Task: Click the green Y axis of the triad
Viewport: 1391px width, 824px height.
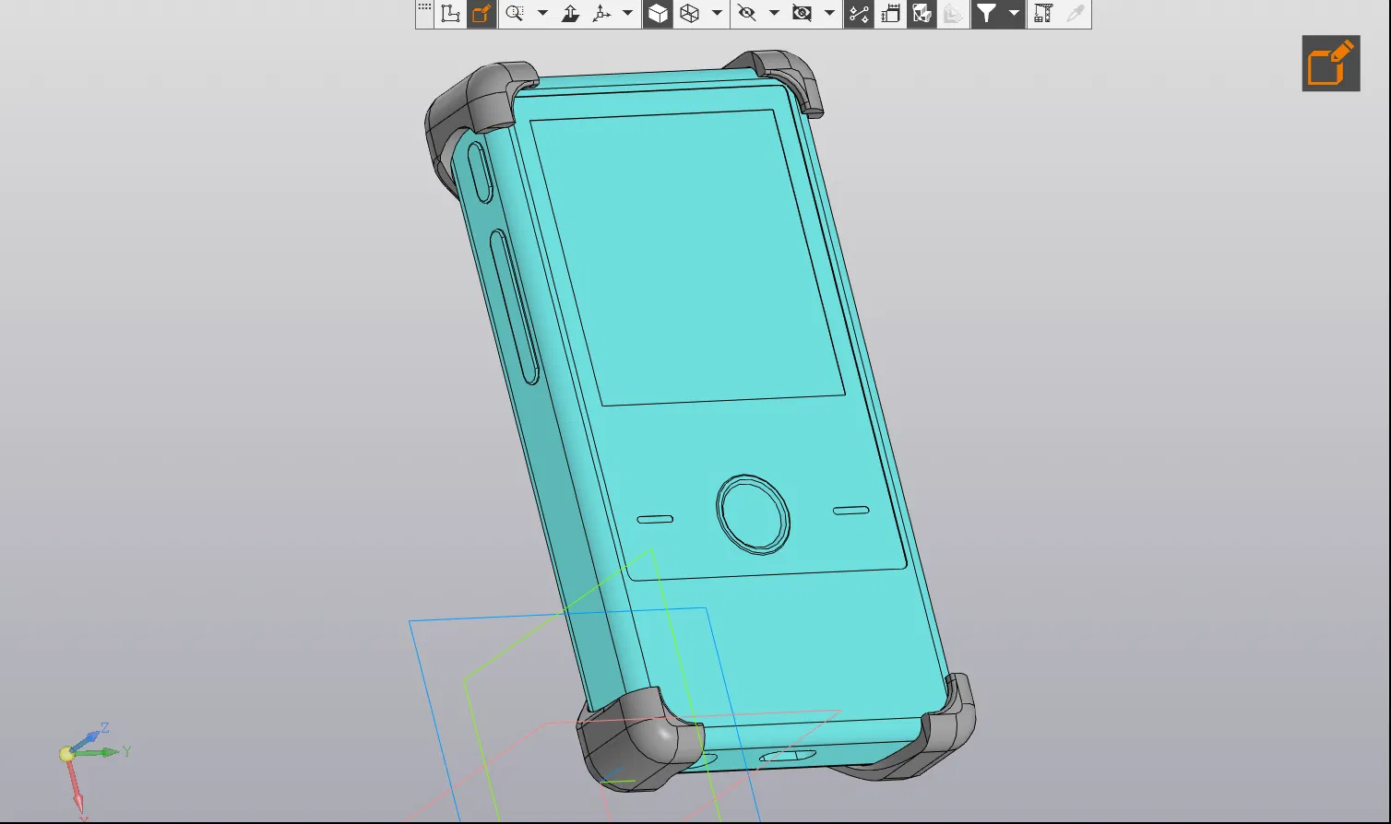Action: pyautogui.click(x=103, y=752)
